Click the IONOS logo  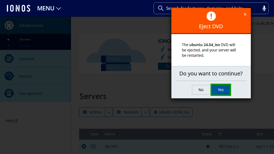pyautogui.click(x=18, y=8)
